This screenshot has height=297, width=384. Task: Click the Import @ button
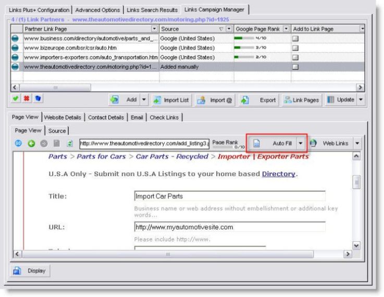pyautogui.click(x=215, y=100)
